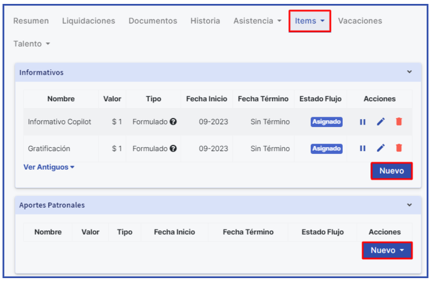
Task: Delete the Gratificación item with trash icon
Action: (x=399, y=148)
